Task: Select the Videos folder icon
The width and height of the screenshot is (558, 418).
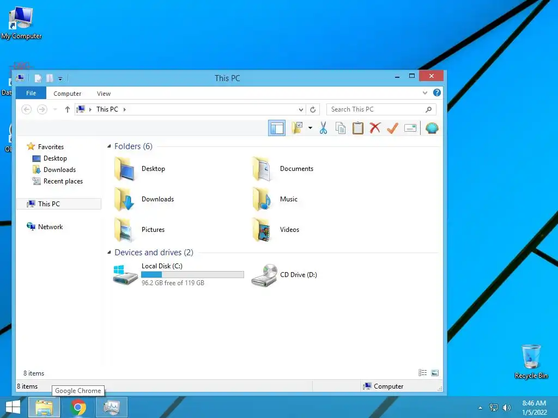Action: pyautogui.click(x=262, y=230)
